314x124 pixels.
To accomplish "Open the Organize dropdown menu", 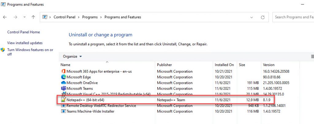I will [72, 57].
